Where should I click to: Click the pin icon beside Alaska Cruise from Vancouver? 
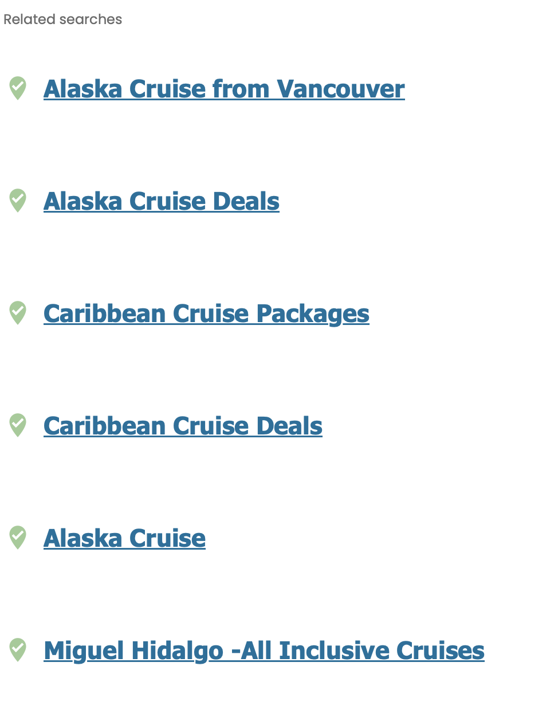coord(18,88)
